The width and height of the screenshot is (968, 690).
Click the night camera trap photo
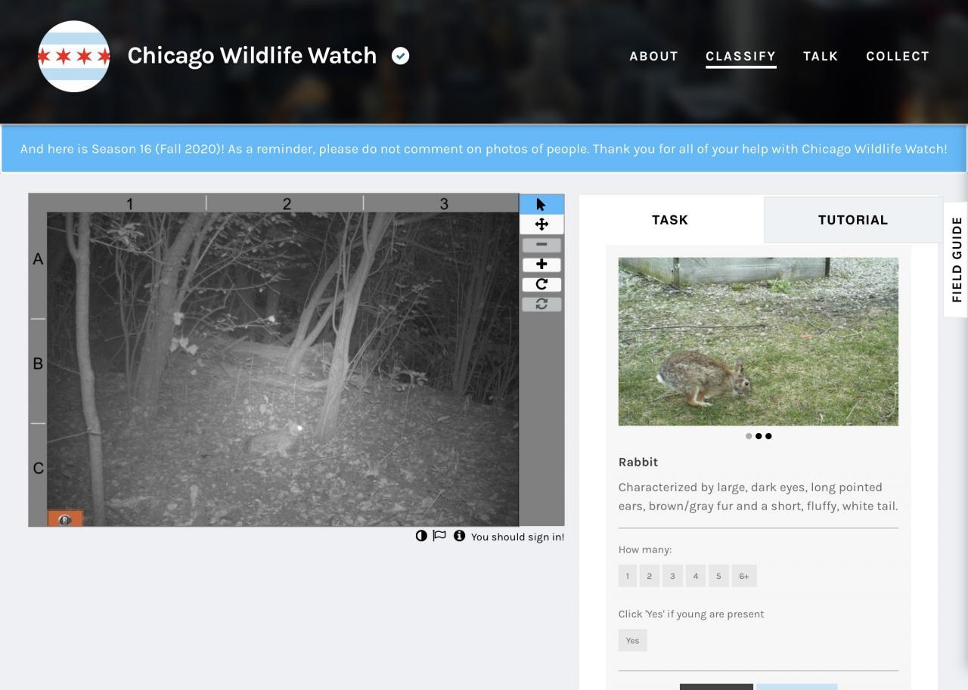[283, 370]
